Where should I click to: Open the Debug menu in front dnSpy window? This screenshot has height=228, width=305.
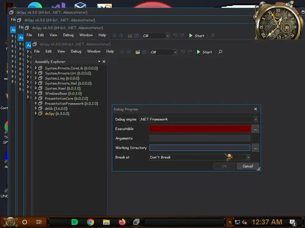click(x=76, y=51)
